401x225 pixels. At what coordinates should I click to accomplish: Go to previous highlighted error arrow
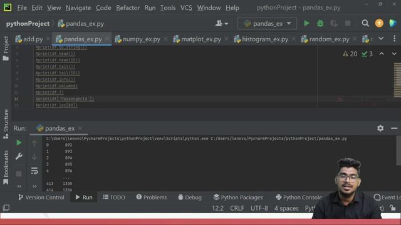coord(382,54)
